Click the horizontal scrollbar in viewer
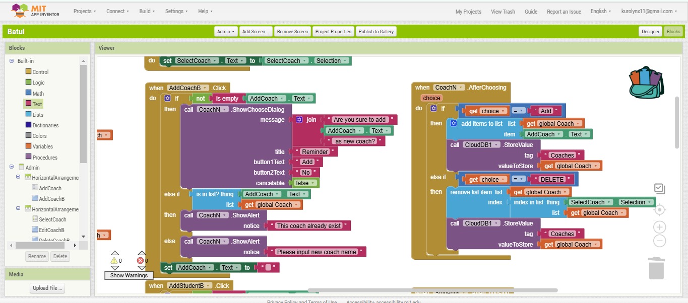The height and width of the screenshot is (303, 688). (x=432, y=290)
